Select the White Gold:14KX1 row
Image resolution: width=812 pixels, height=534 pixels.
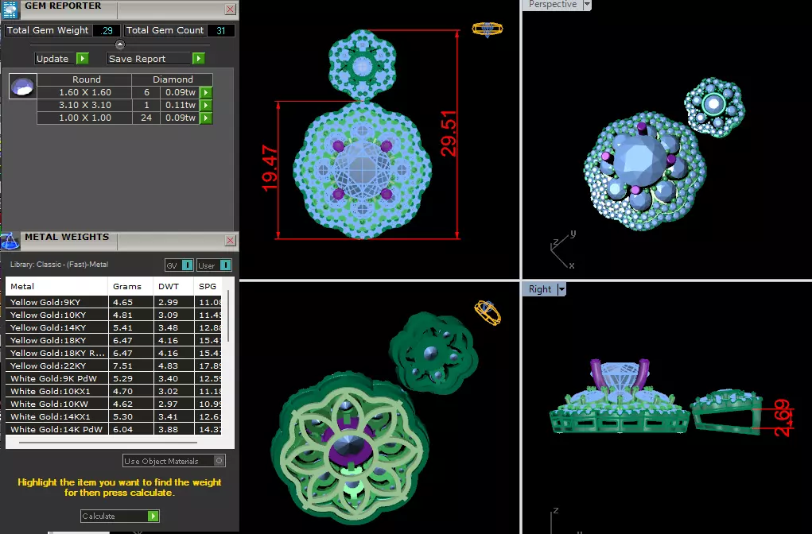(114, 416)
